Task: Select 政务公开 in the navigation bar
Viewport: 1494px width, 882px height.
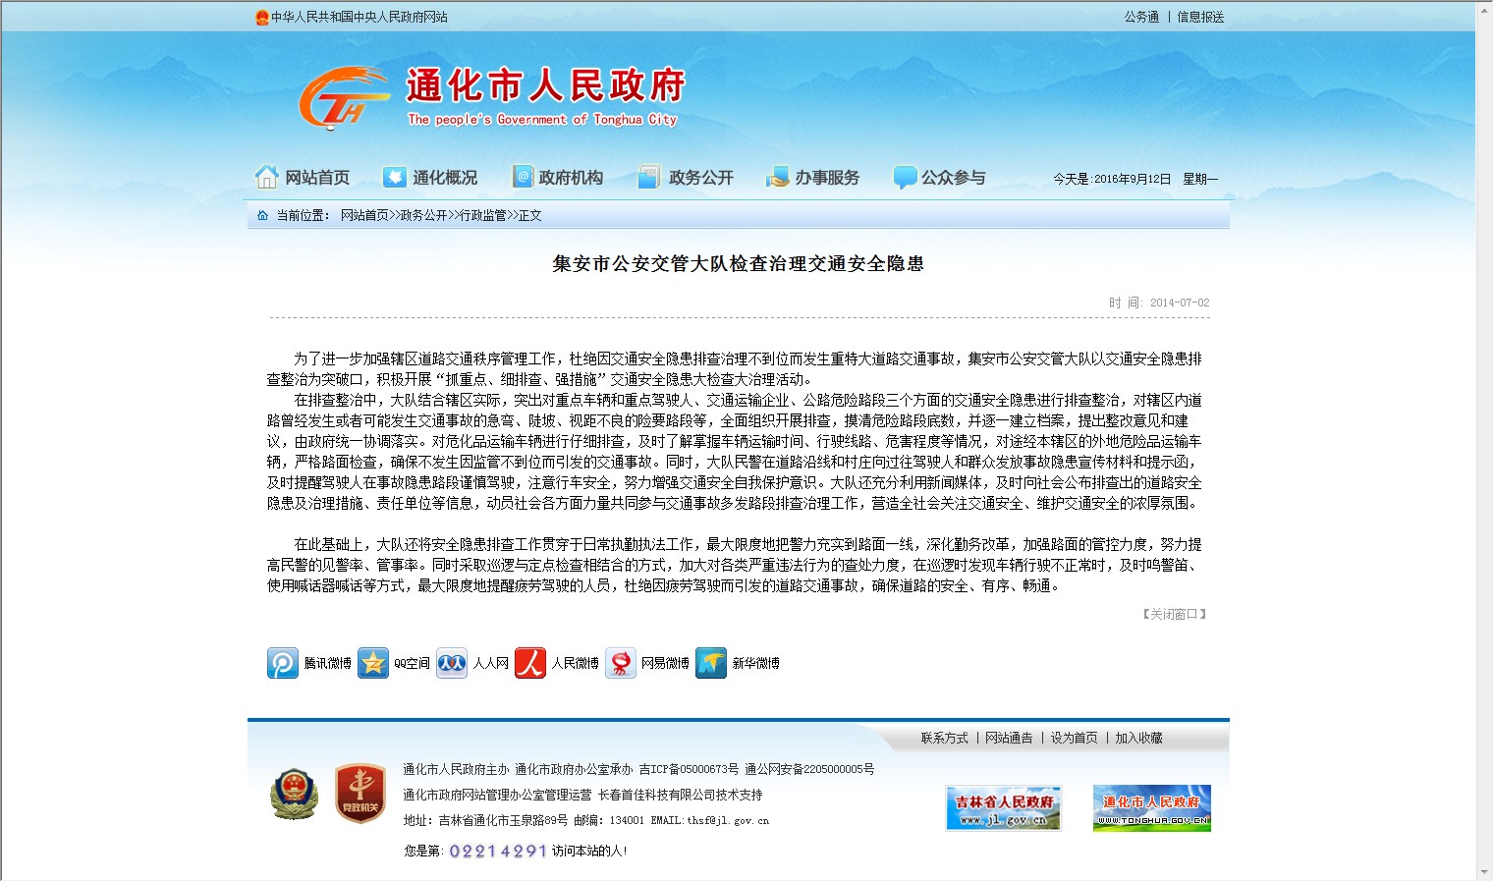Action: (x=687, y=178)
